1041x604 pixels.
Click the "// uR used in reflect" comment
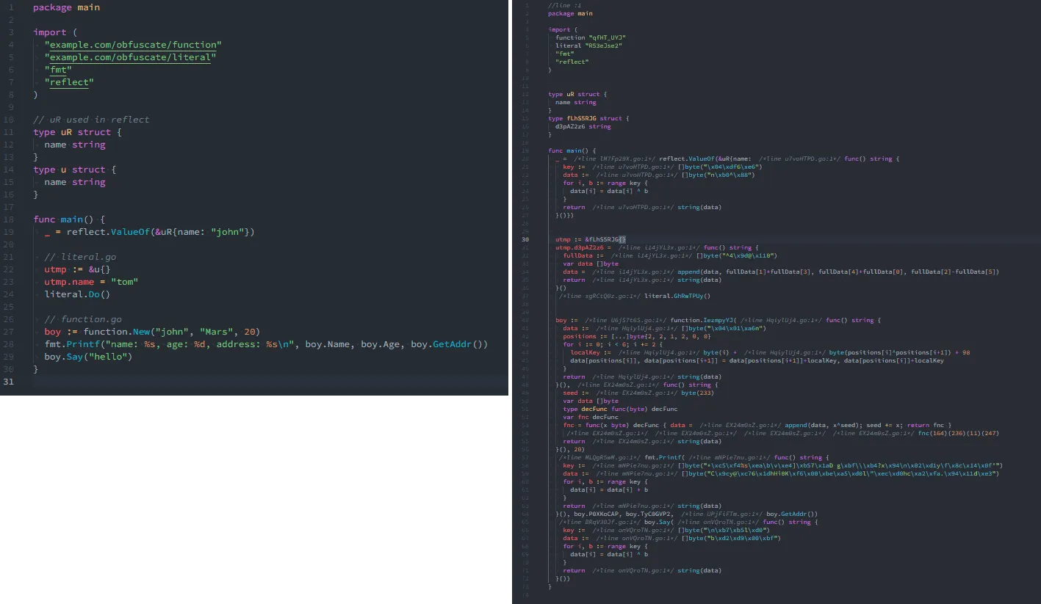click(x=91, y=120)
